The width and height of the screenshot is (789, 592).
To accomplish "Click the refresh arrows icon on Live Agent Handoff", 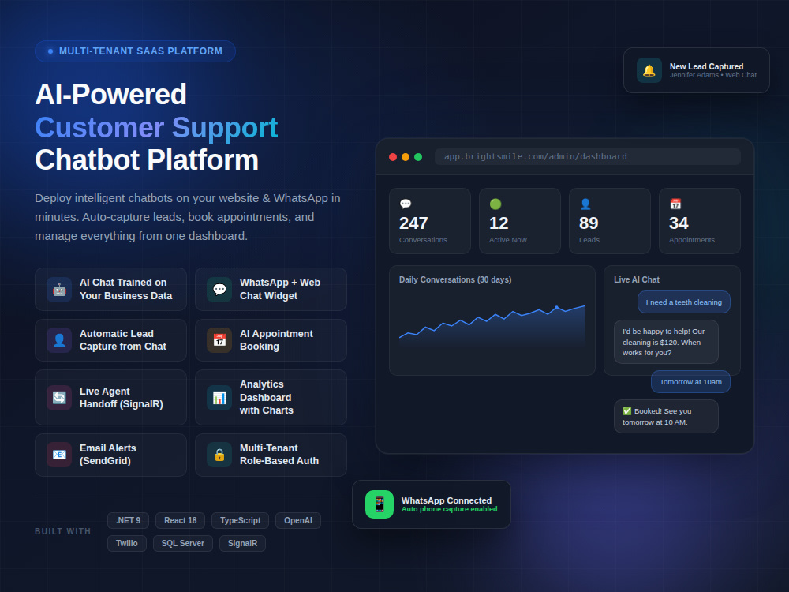I will click(x=59, y=398).
